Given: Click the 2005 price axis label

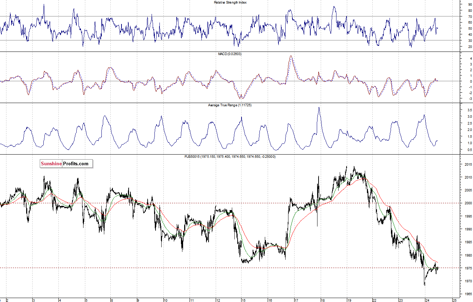Looking at the screenshot, I should 468,190.
